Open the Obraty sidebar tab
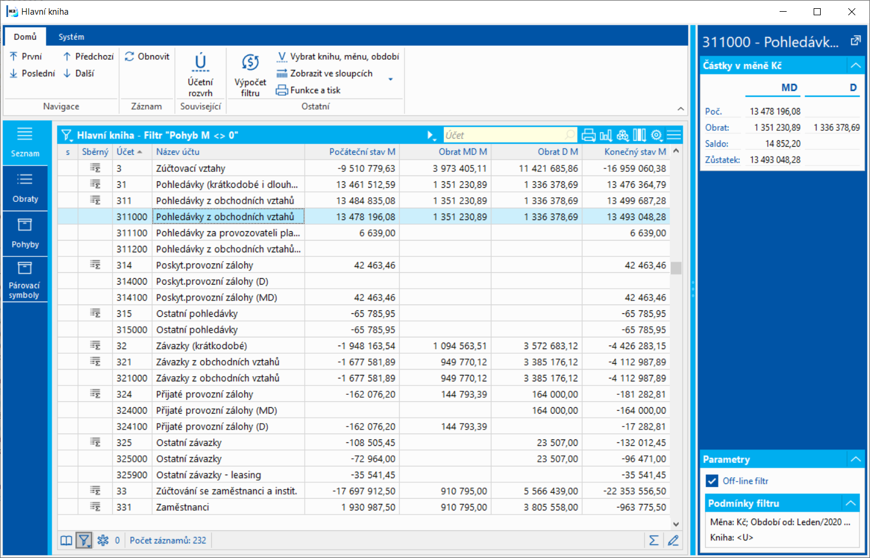870x558 pixels. pyautogui.click(x=25, y=188)
